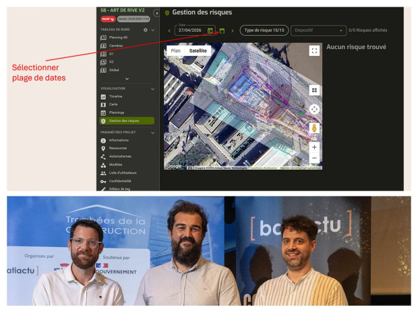Screen dimensions: 418x313
Task: Click the '0/0 Risques affichés' text
Action: pos(367,30)
